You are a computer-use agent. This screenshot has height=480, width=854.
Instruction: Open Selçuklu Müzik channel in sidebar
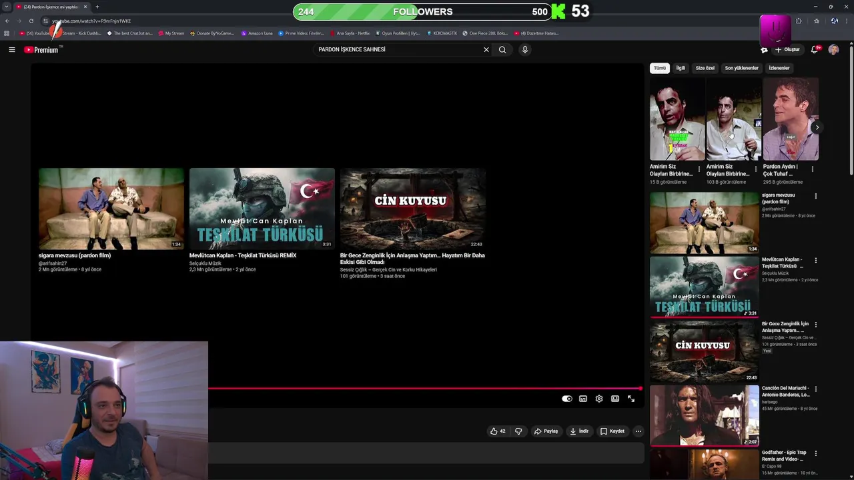[x=775, y=273]
